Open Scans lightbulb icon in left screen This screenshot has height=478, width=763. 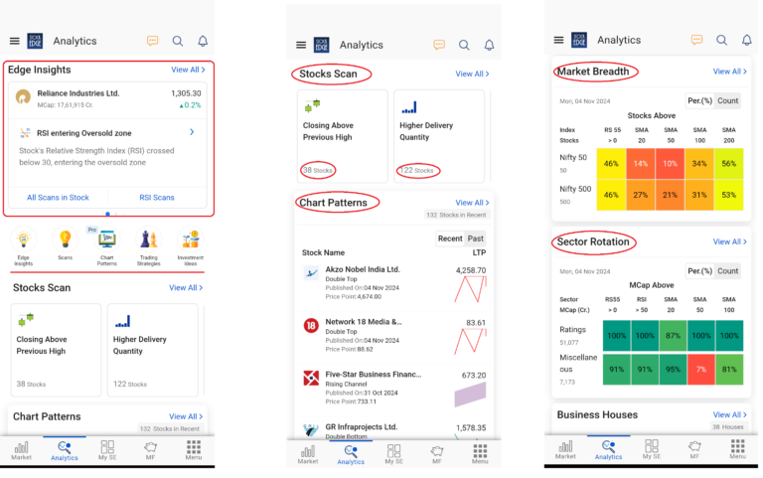[x=65, y=239]
